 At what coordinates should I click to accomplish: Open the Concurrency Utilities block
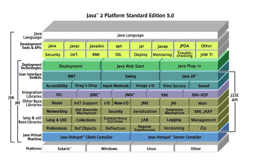pos(116,120)
